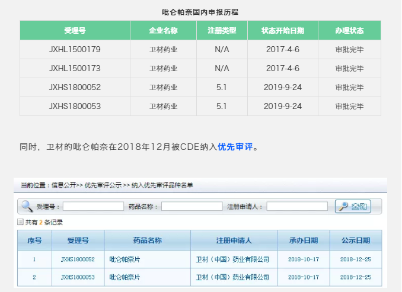
Task: Open the 优先审评 hyperlink in the paragraph
Action: point(235,146)
